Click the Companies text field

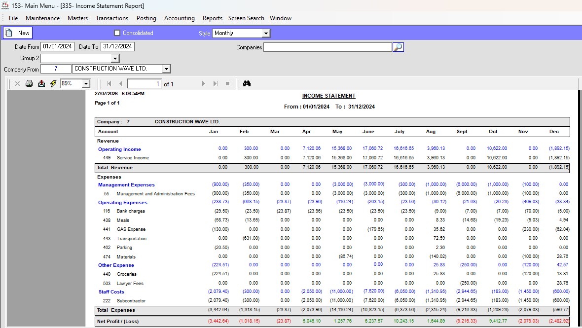(x=327, y=47)
